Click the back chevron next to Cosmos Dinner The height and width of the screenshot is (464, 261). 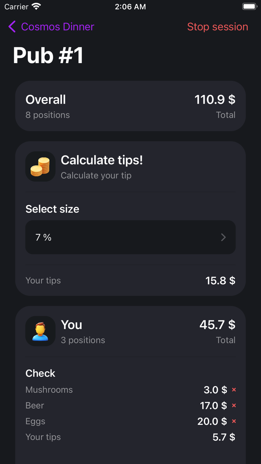point(12,26)
